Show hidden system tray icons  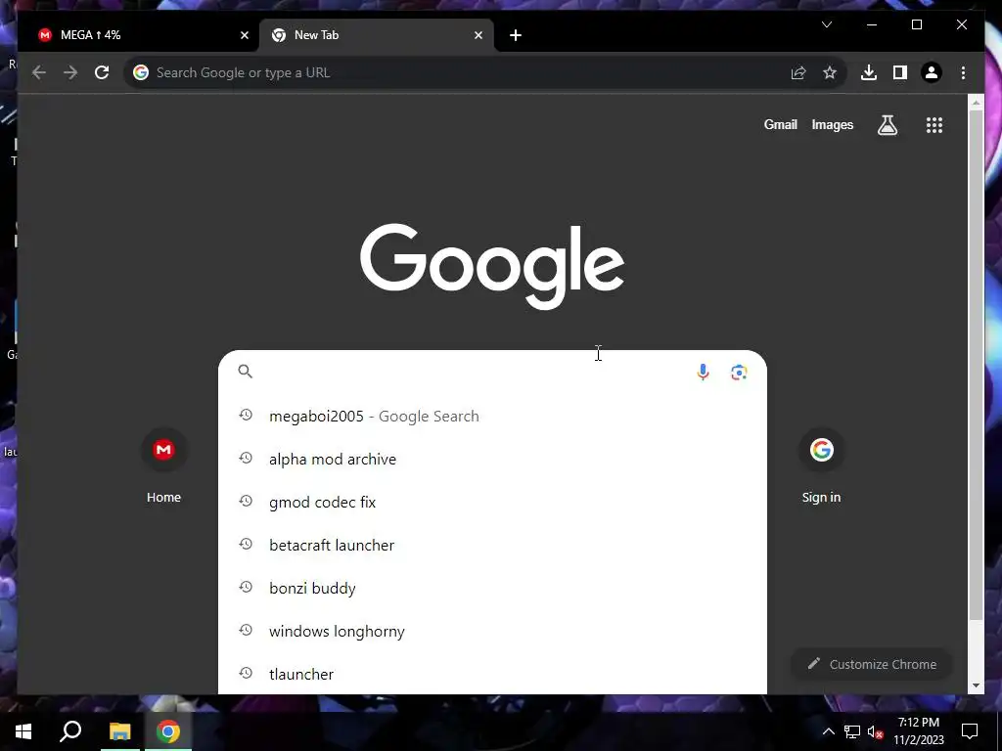pyautogui.click(x=828, y=731)
